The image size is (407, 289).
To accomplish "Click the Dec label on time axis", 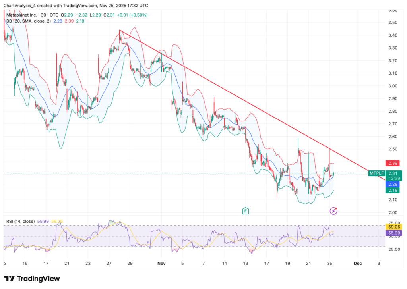I will click(358, 263).
